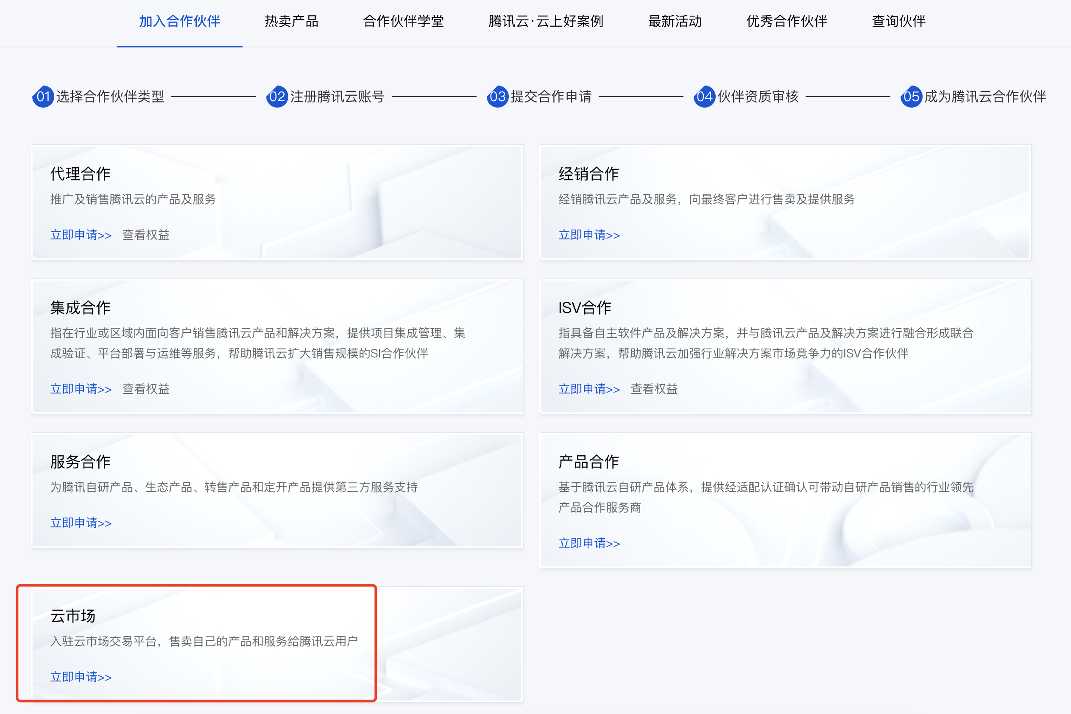
Task: Click 立即申请>> under 产品合作
Action: (x=589, y=543)
